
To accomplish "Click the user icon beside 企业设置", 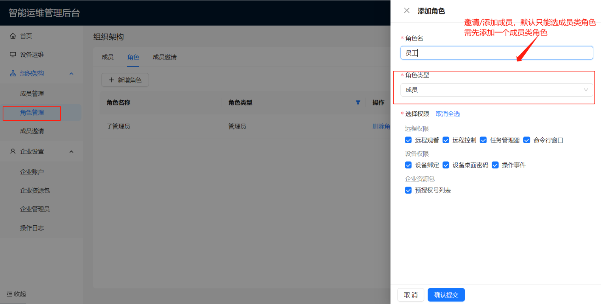I will (13, 151).
